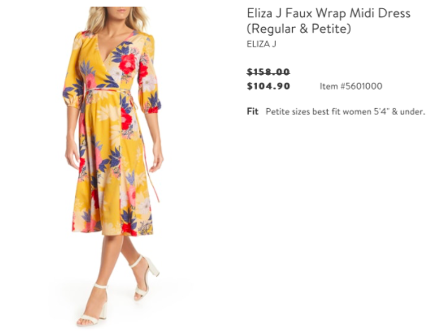Click the petite sizes fit description text

point(345,111)
